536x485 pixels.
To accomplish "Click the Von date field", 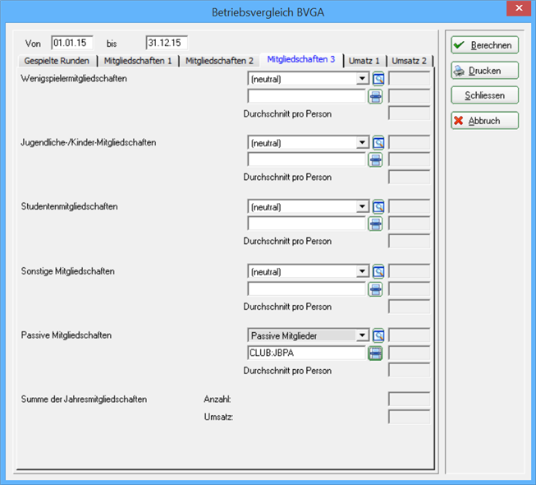I will (x=73, y=43).
